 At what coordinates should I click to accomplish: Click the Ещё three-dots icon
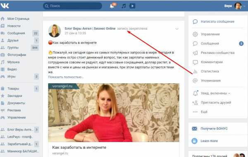195,112
